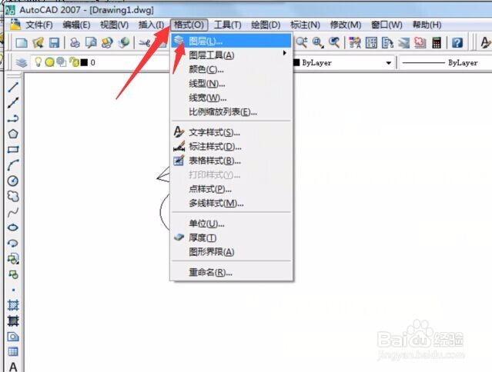Select the Polygon tool
The height and width of the screenshot is (372, 492).
(13, 134)
